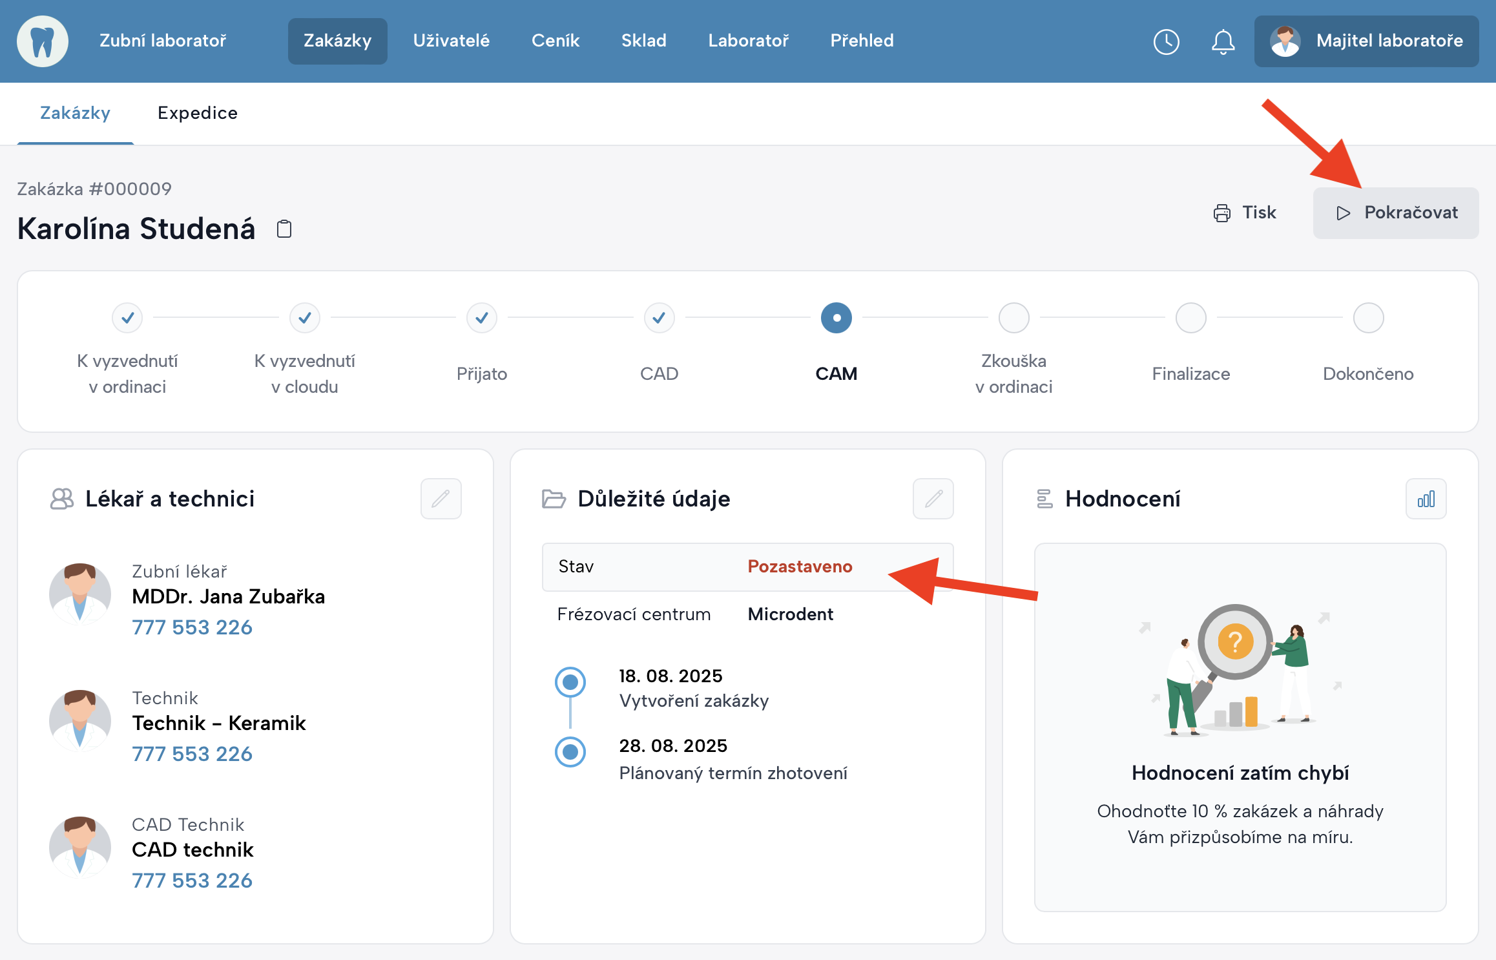Open notifications bell icon

click(x=1223, y=42)
